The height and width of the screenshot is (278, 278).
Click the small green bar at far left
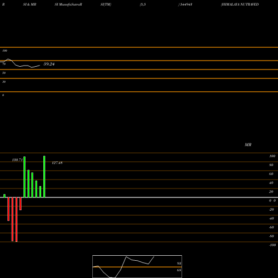tap(4, 196)
